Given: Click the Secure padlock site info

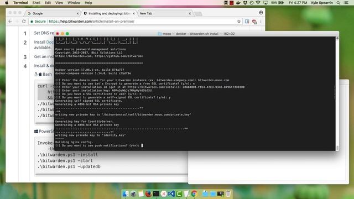Looking at the screenshot, I should click(x=38, y=21).
